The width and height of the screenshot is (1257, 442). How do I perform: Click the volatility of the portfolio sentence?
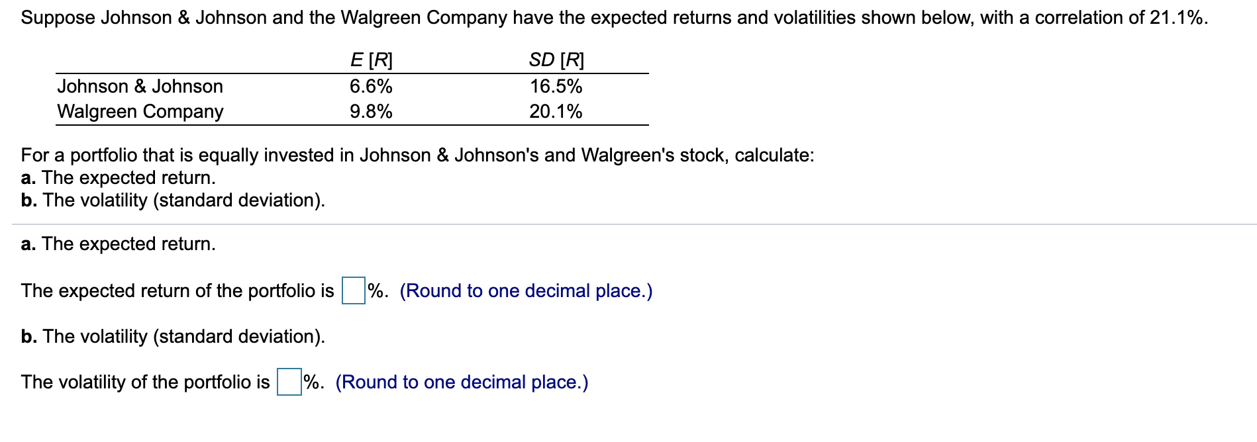[x=142, y=381]
